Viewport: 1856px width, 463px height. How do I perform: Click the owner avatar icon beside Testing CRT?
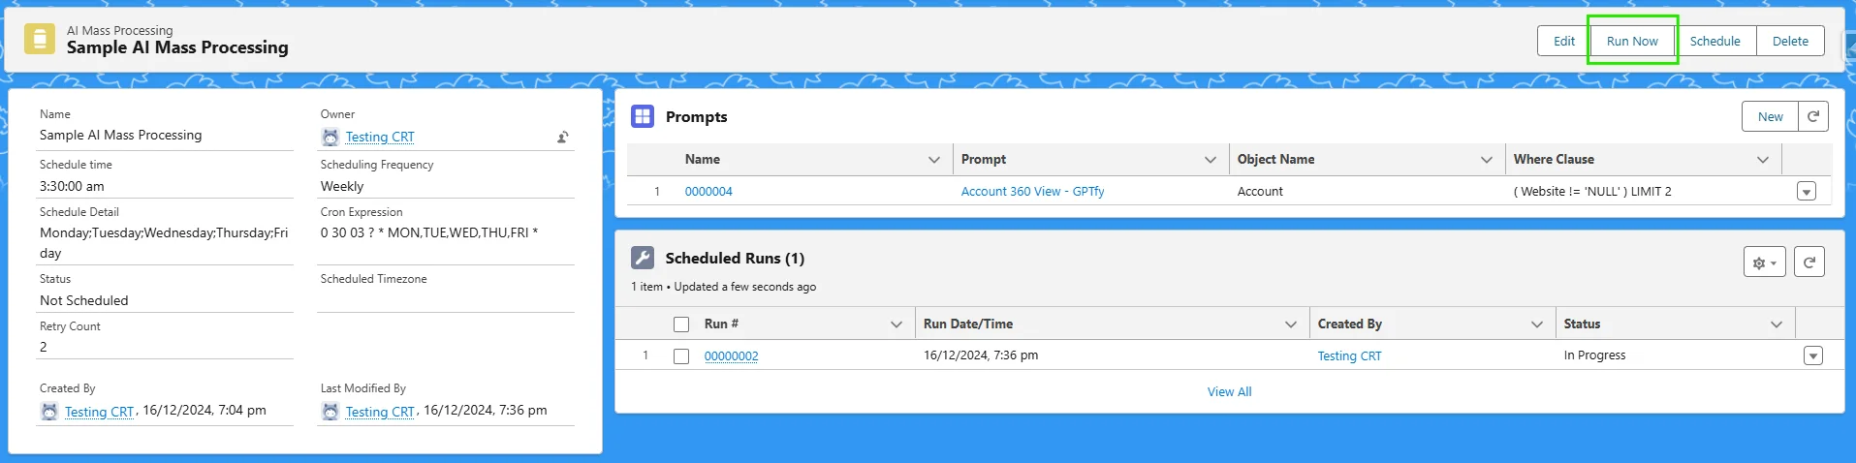pyautogui.click(x=330, y=138)
